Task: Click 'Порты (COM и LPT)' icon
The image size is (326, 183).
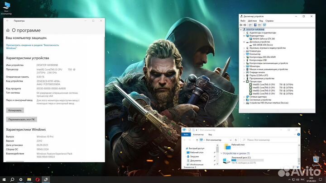Action: 247,75
